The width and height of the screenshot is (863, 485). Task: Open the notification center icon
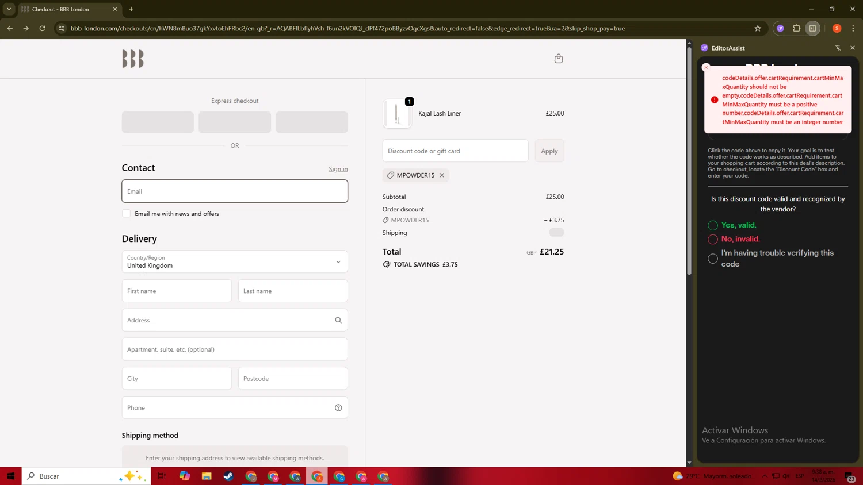(850, 476)
